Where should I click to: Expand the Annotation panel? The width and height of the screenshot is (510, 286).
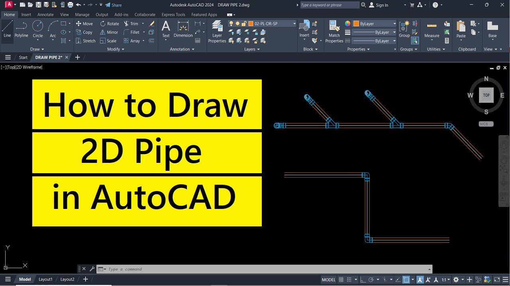182,49
